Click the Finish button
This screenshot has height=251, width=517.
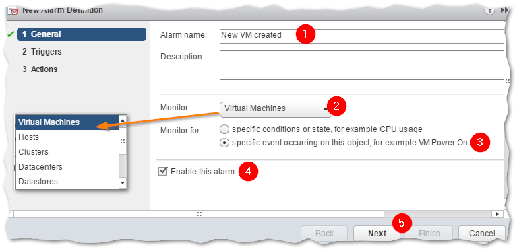429,234
